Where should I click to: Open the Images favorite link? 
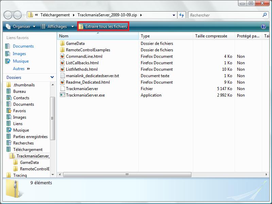click(19, 54)
